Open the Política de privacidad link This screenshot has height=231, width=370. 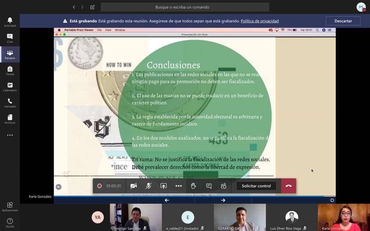tap(260, 21)
